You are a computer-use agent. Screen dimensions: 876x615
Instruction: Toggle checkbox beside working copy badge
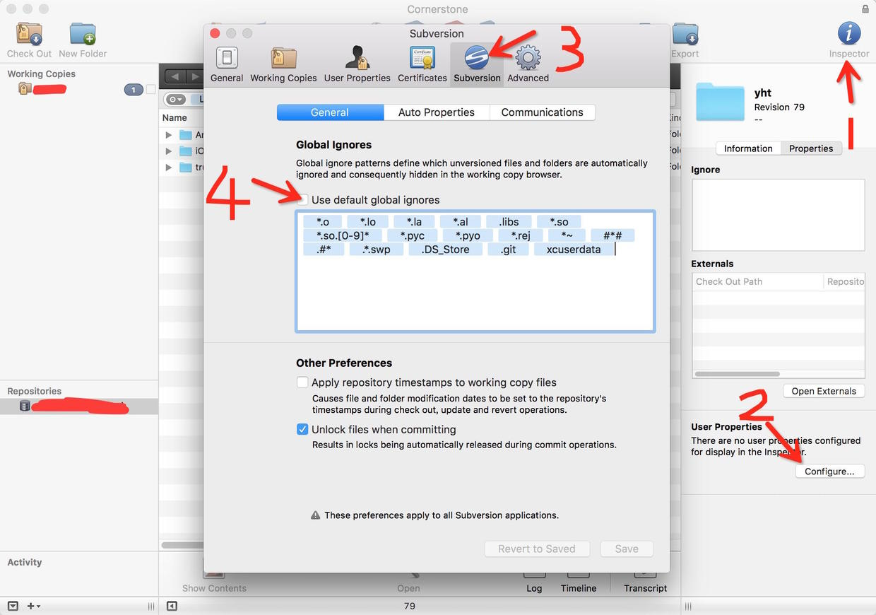pyautogui.click(x=150, y=89)
